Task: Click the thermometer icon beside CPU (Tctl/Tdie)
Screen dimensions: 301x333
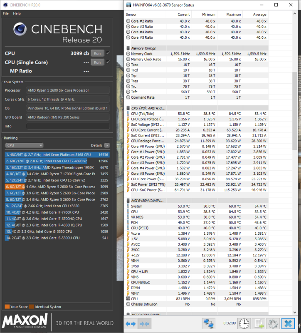Action: pos(128,114)
